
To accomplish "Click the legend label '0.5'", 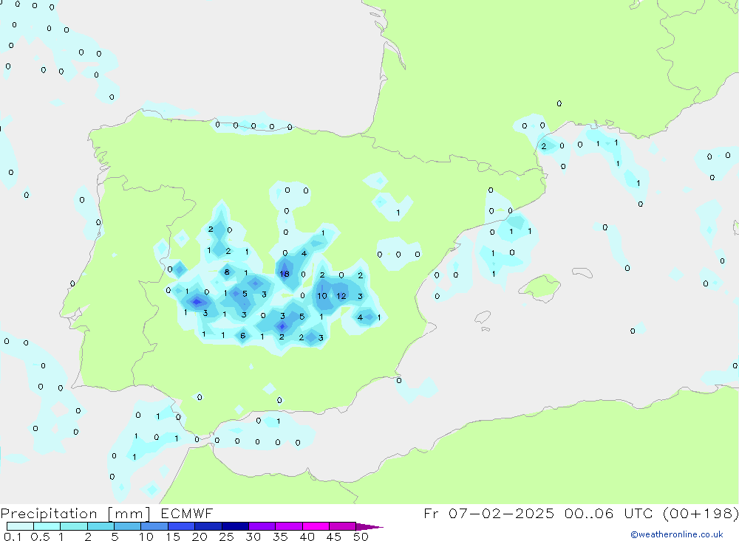I will pyautogui.click(x=40, y=537).
